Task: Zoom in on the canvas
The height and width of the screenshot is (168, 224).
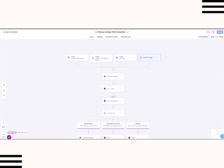Action: tap(4, 122)
